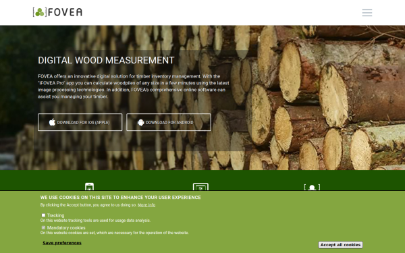Open the hamburger navigation menu
Viewport: 405px width, 253px height.
(x=367, y=13)
